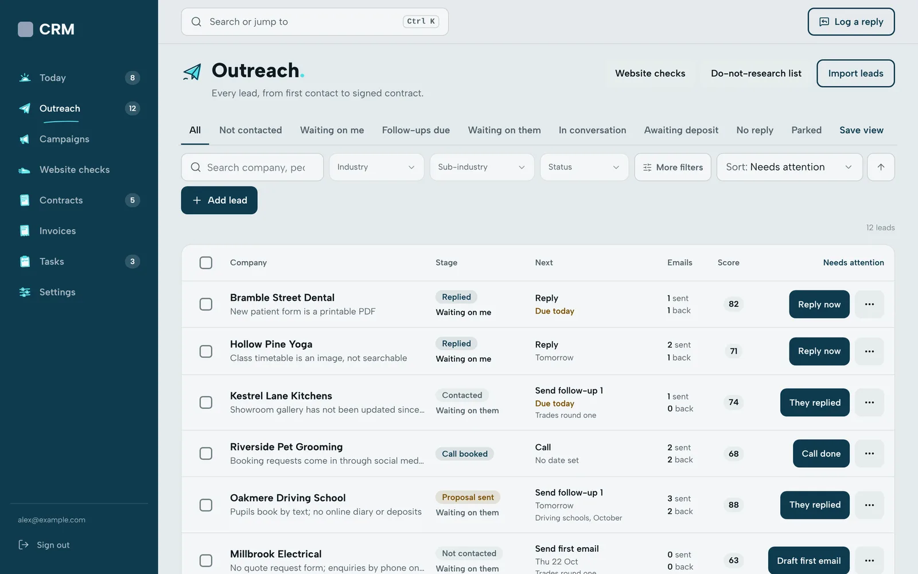Switch to the Waiting on them tab

[x=504, y=130]
